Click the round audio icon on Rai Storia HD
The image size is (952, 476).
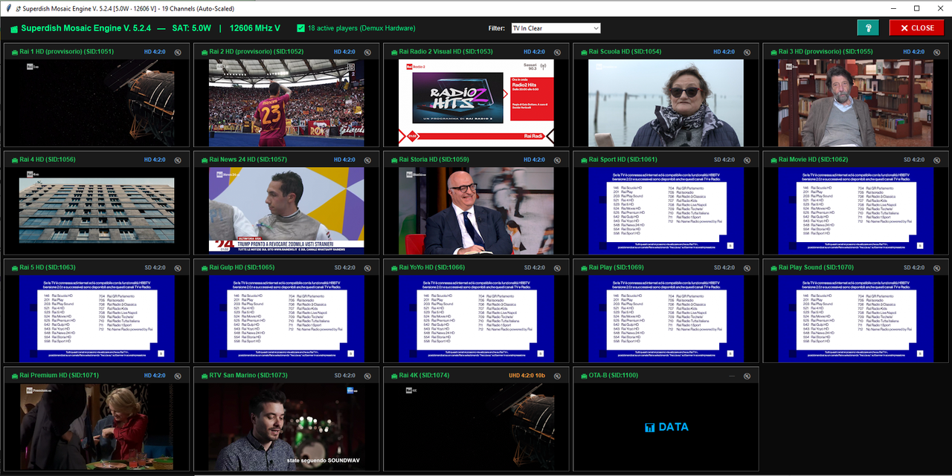[x=557, y=160]
